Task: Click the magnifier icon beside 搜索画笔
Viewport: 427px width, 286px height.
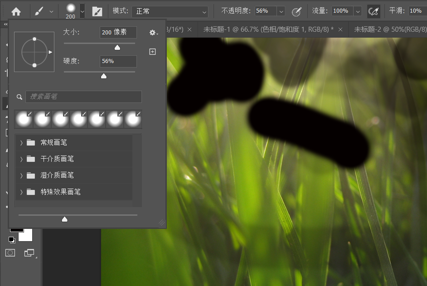Action: coord(19,97)
